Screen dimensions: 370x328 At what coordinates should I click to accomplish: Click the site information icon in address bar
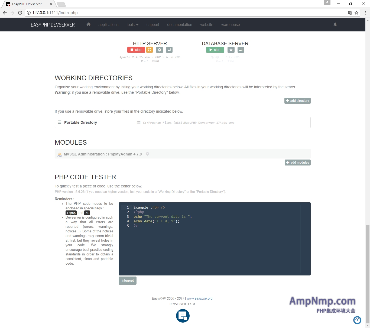click(x=29, y=13)
